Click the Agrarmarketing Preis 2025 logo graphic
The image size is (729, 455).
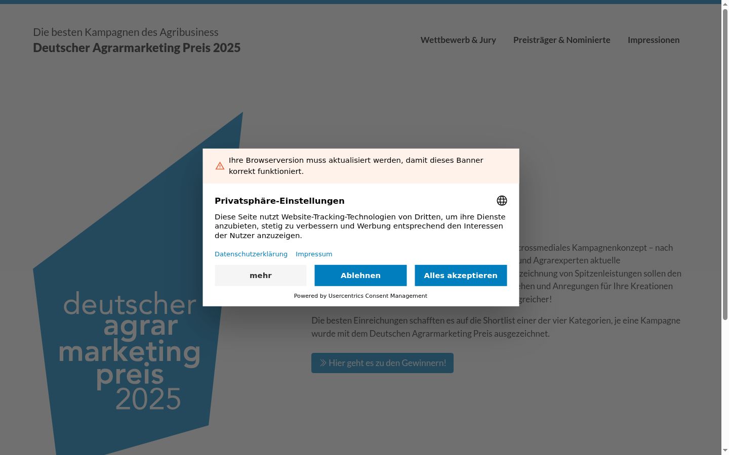point(138,283)
